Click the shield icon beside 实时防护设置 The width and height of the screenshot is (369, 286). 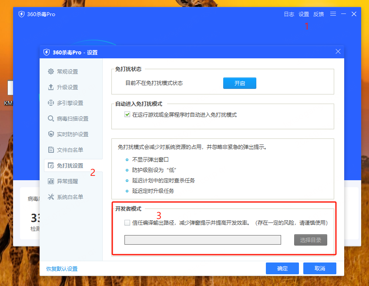51,134
